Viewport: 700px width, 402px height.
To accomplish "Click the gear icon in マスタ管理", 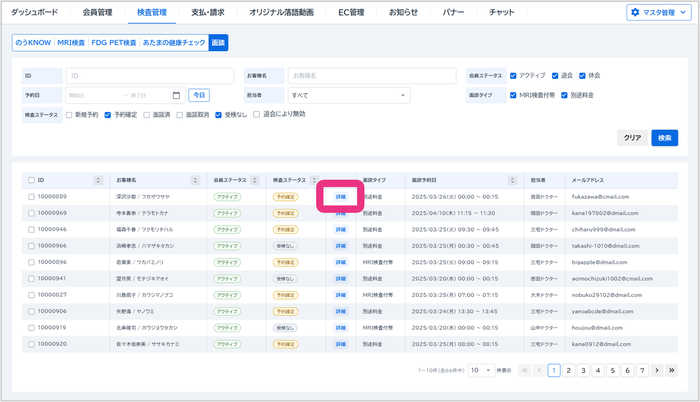I will tap(635, 12).
